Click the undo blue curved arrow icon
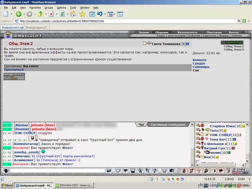The width and height of the screenshot is (252, 189). 100,14
